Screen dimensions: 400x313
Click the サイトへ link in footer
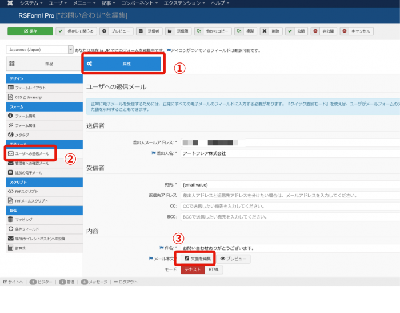click(x=13, y=282)
